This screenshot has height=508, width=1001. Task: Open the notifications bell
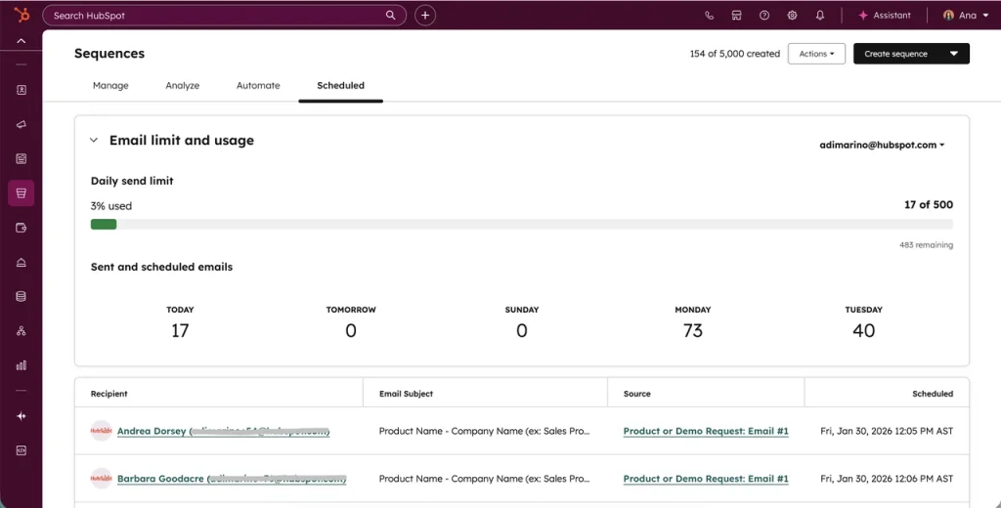(820, 16)
